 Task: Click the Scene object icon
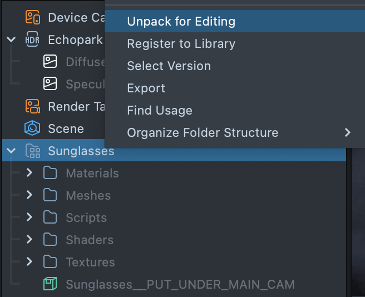point(33,128)
